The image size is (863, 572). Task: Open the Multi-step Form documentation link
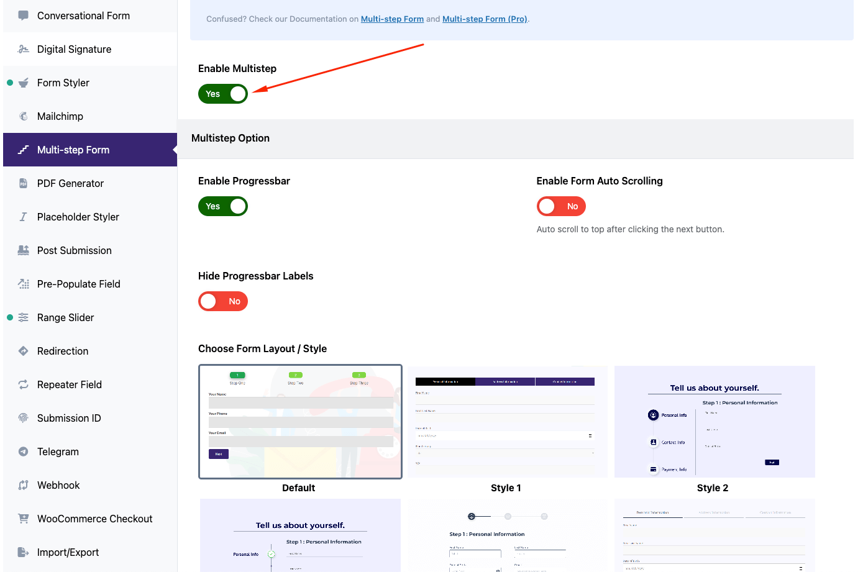[392, 19]
